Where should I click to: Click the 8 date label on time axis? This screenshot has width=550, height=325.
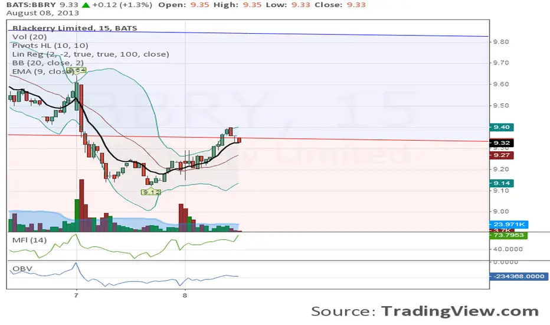185,295
